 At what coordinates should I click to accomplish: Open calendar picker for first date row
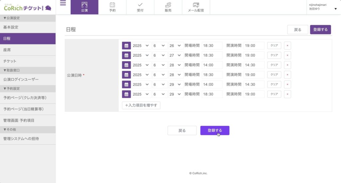126,46
